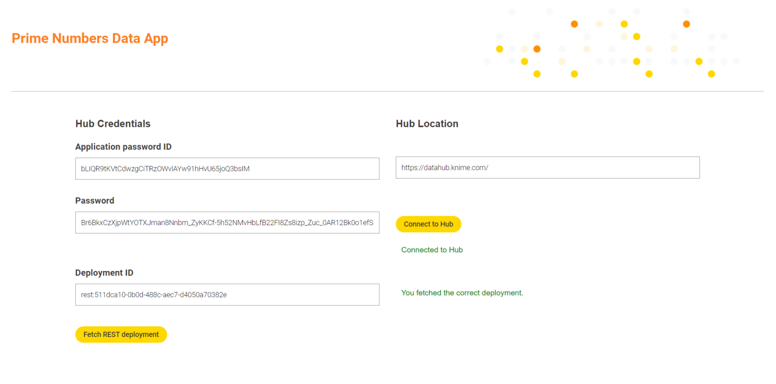This screenshot has height=384, width=776.
Task: Click the green Connected to Hub status
Action: click(x=432, y=250)
